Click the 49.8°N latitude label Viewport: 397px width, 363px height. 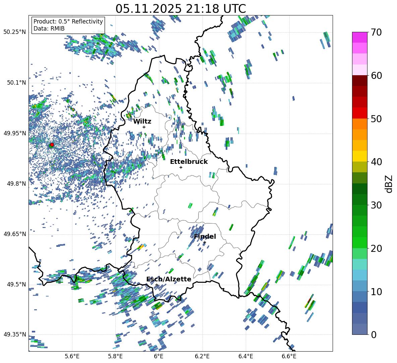[16, 184]
